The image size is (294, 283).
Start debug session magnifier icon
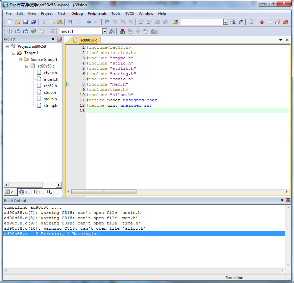(251, 22)
